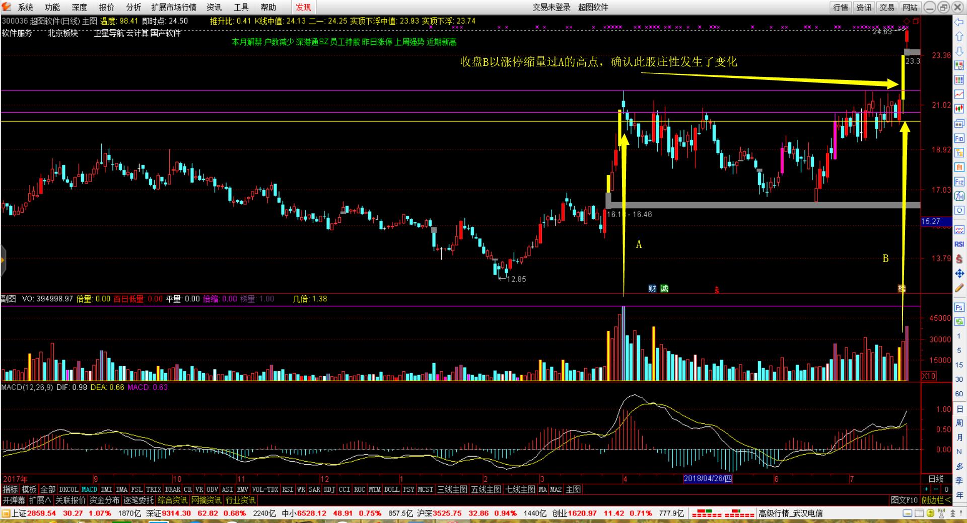Switch to 60-minute period
967x523 pixels.
pyautogui.click(x=959, y=394)
